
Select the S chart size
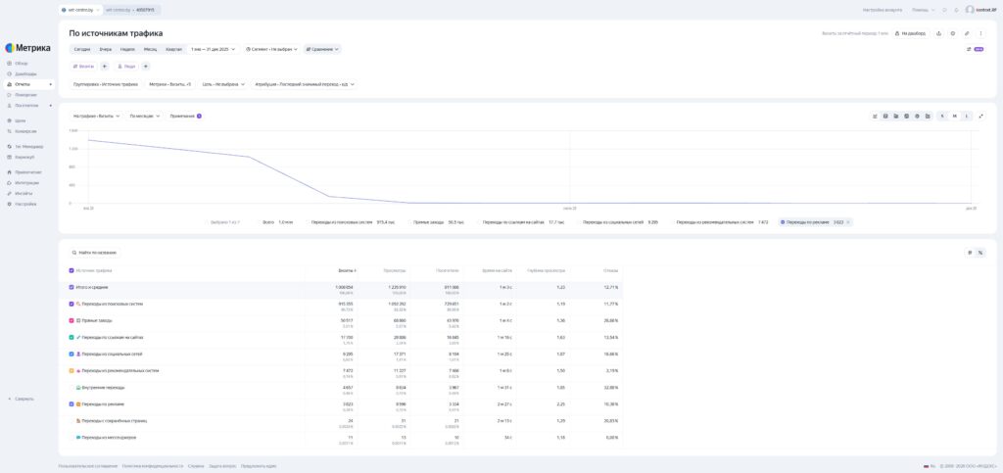[x=942, y=117]
